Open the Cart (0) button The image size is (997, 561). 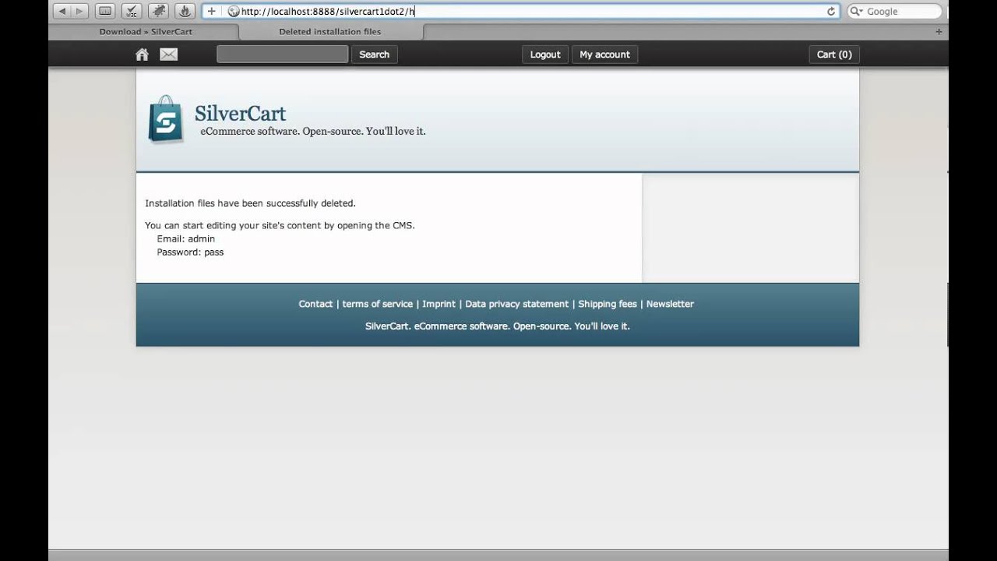[x=834, y=55]
